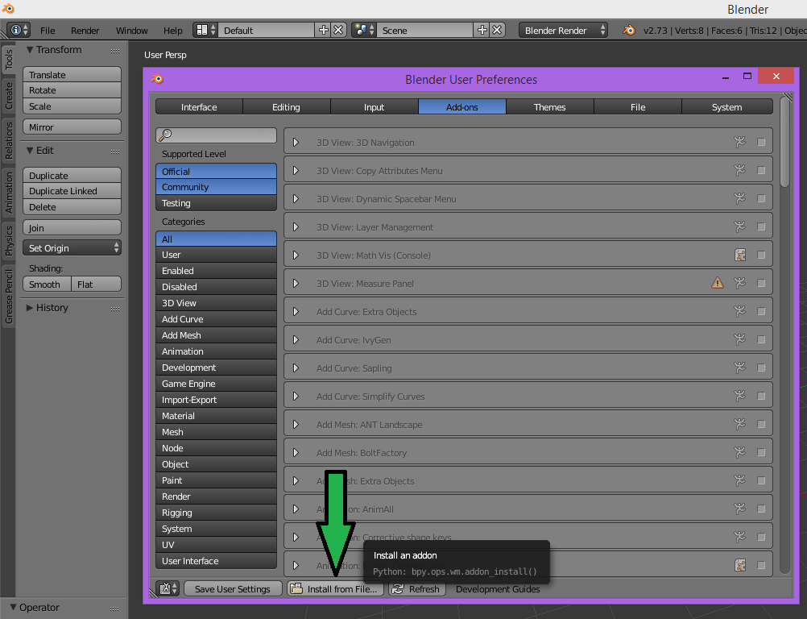Collapse the Edit panel in the tool shelf
Image resolution: width=807 pixels, height=619 pixels.
pos(30,151)
